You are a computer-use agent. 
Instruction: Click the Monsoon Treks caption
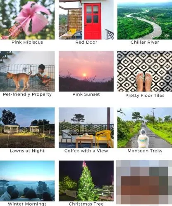[145, 151]
